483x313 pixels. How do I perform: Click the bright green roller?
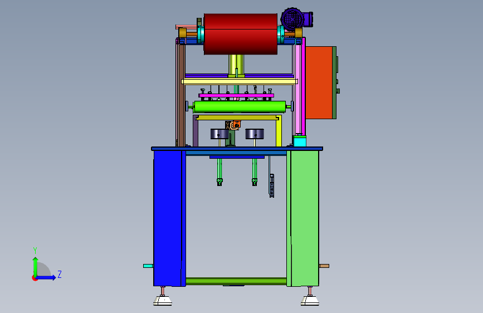point(240,106)
